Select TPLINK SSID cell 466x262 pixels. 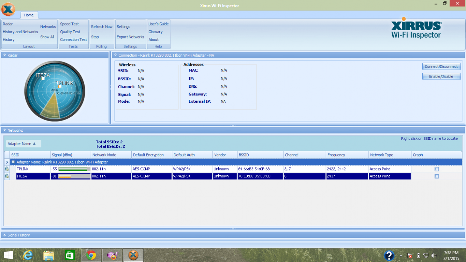33,169
